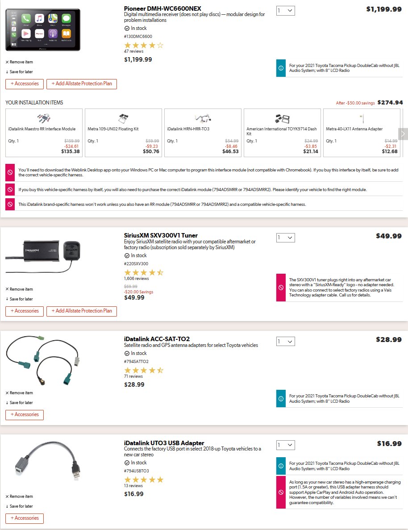Click the info icon beside the Pioneer vehicle fit note

coord(281,68)
